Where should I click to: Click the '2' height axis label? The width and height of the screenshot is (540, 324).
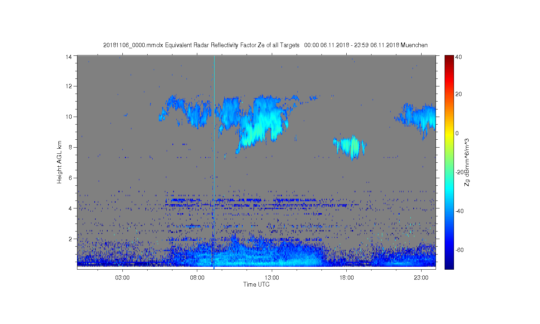pyautogui.click(x=71, y=239)
